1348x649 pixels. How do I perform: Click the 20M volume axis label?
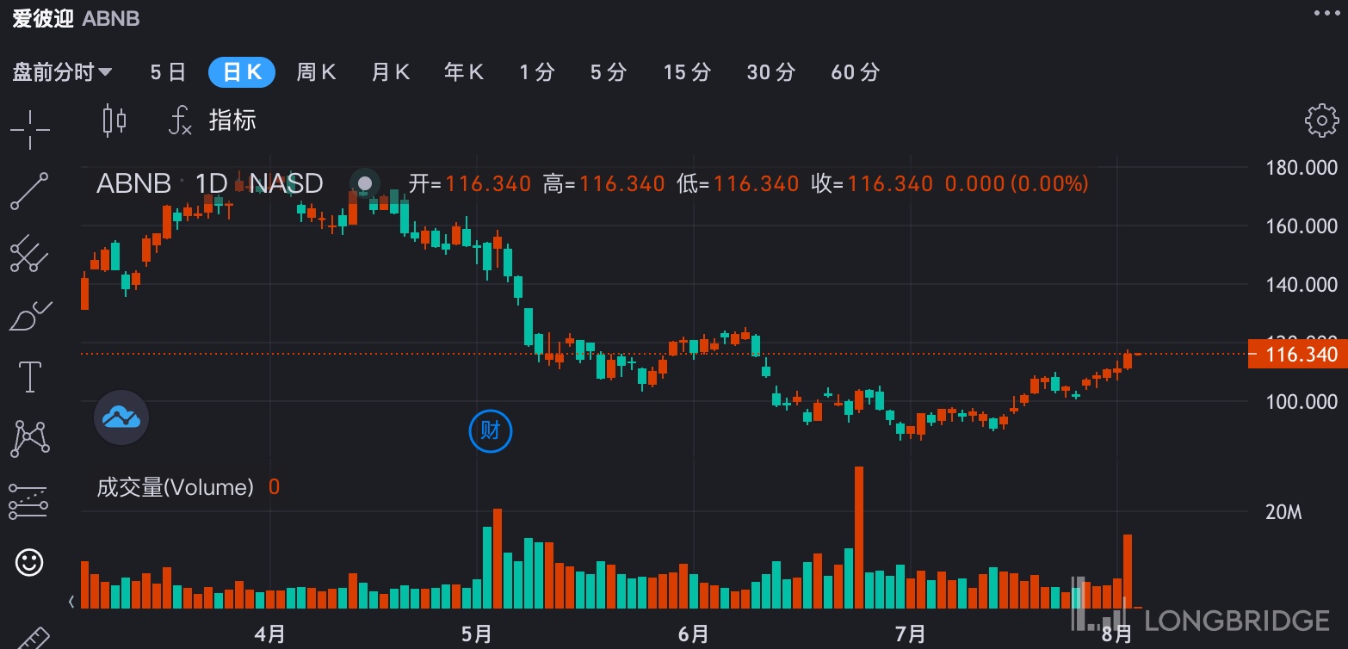(x=1283, y=512)
